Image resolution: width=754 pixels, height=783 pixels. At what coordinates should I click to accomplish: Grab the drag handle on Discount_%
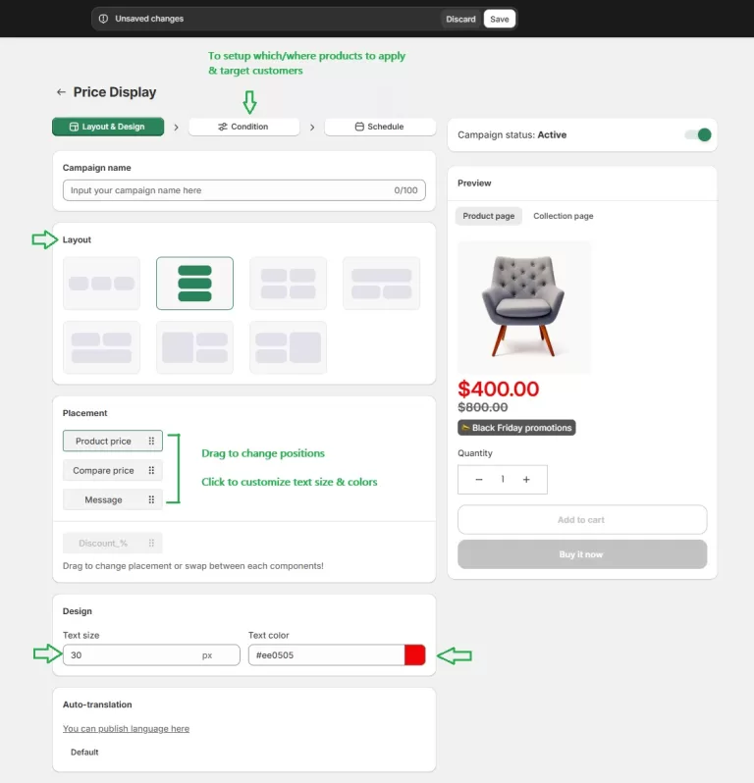[x=151, y=543]
